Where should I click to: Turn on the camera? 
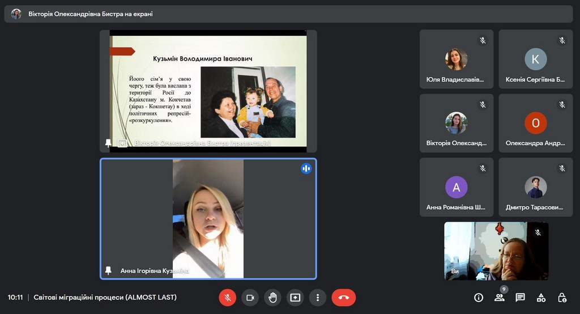click(250, 298)
